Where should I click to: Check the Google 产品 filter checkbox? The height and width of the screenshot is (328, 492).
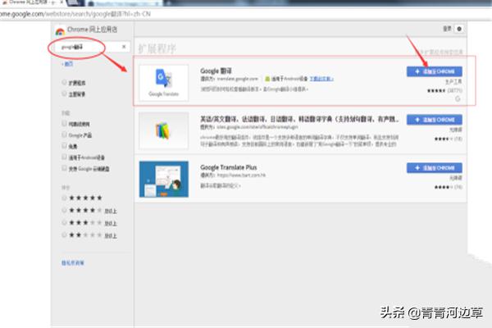click(x=65, y=134)
